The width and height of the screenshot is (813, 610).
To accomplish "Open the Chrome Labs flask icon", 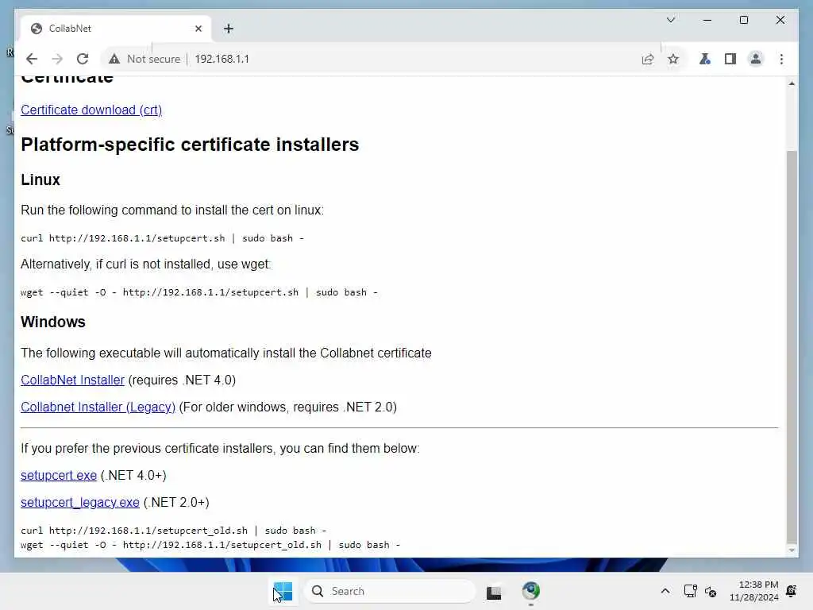I will pos(705,59).
